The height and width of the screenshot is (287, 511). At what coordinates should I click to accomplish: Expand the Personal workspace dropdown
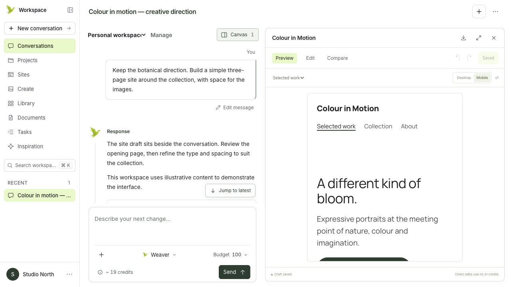click(x=117, y=35)
